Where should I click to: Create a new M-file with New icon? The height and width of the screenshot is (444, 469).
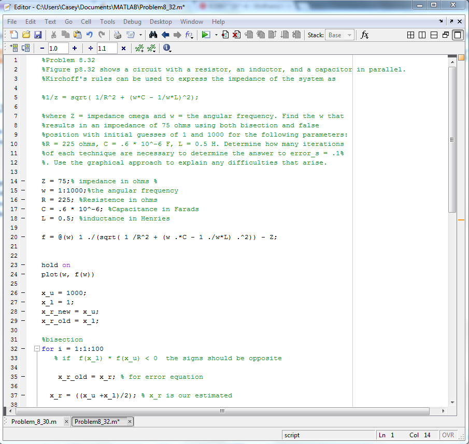[x=14, y=35]
